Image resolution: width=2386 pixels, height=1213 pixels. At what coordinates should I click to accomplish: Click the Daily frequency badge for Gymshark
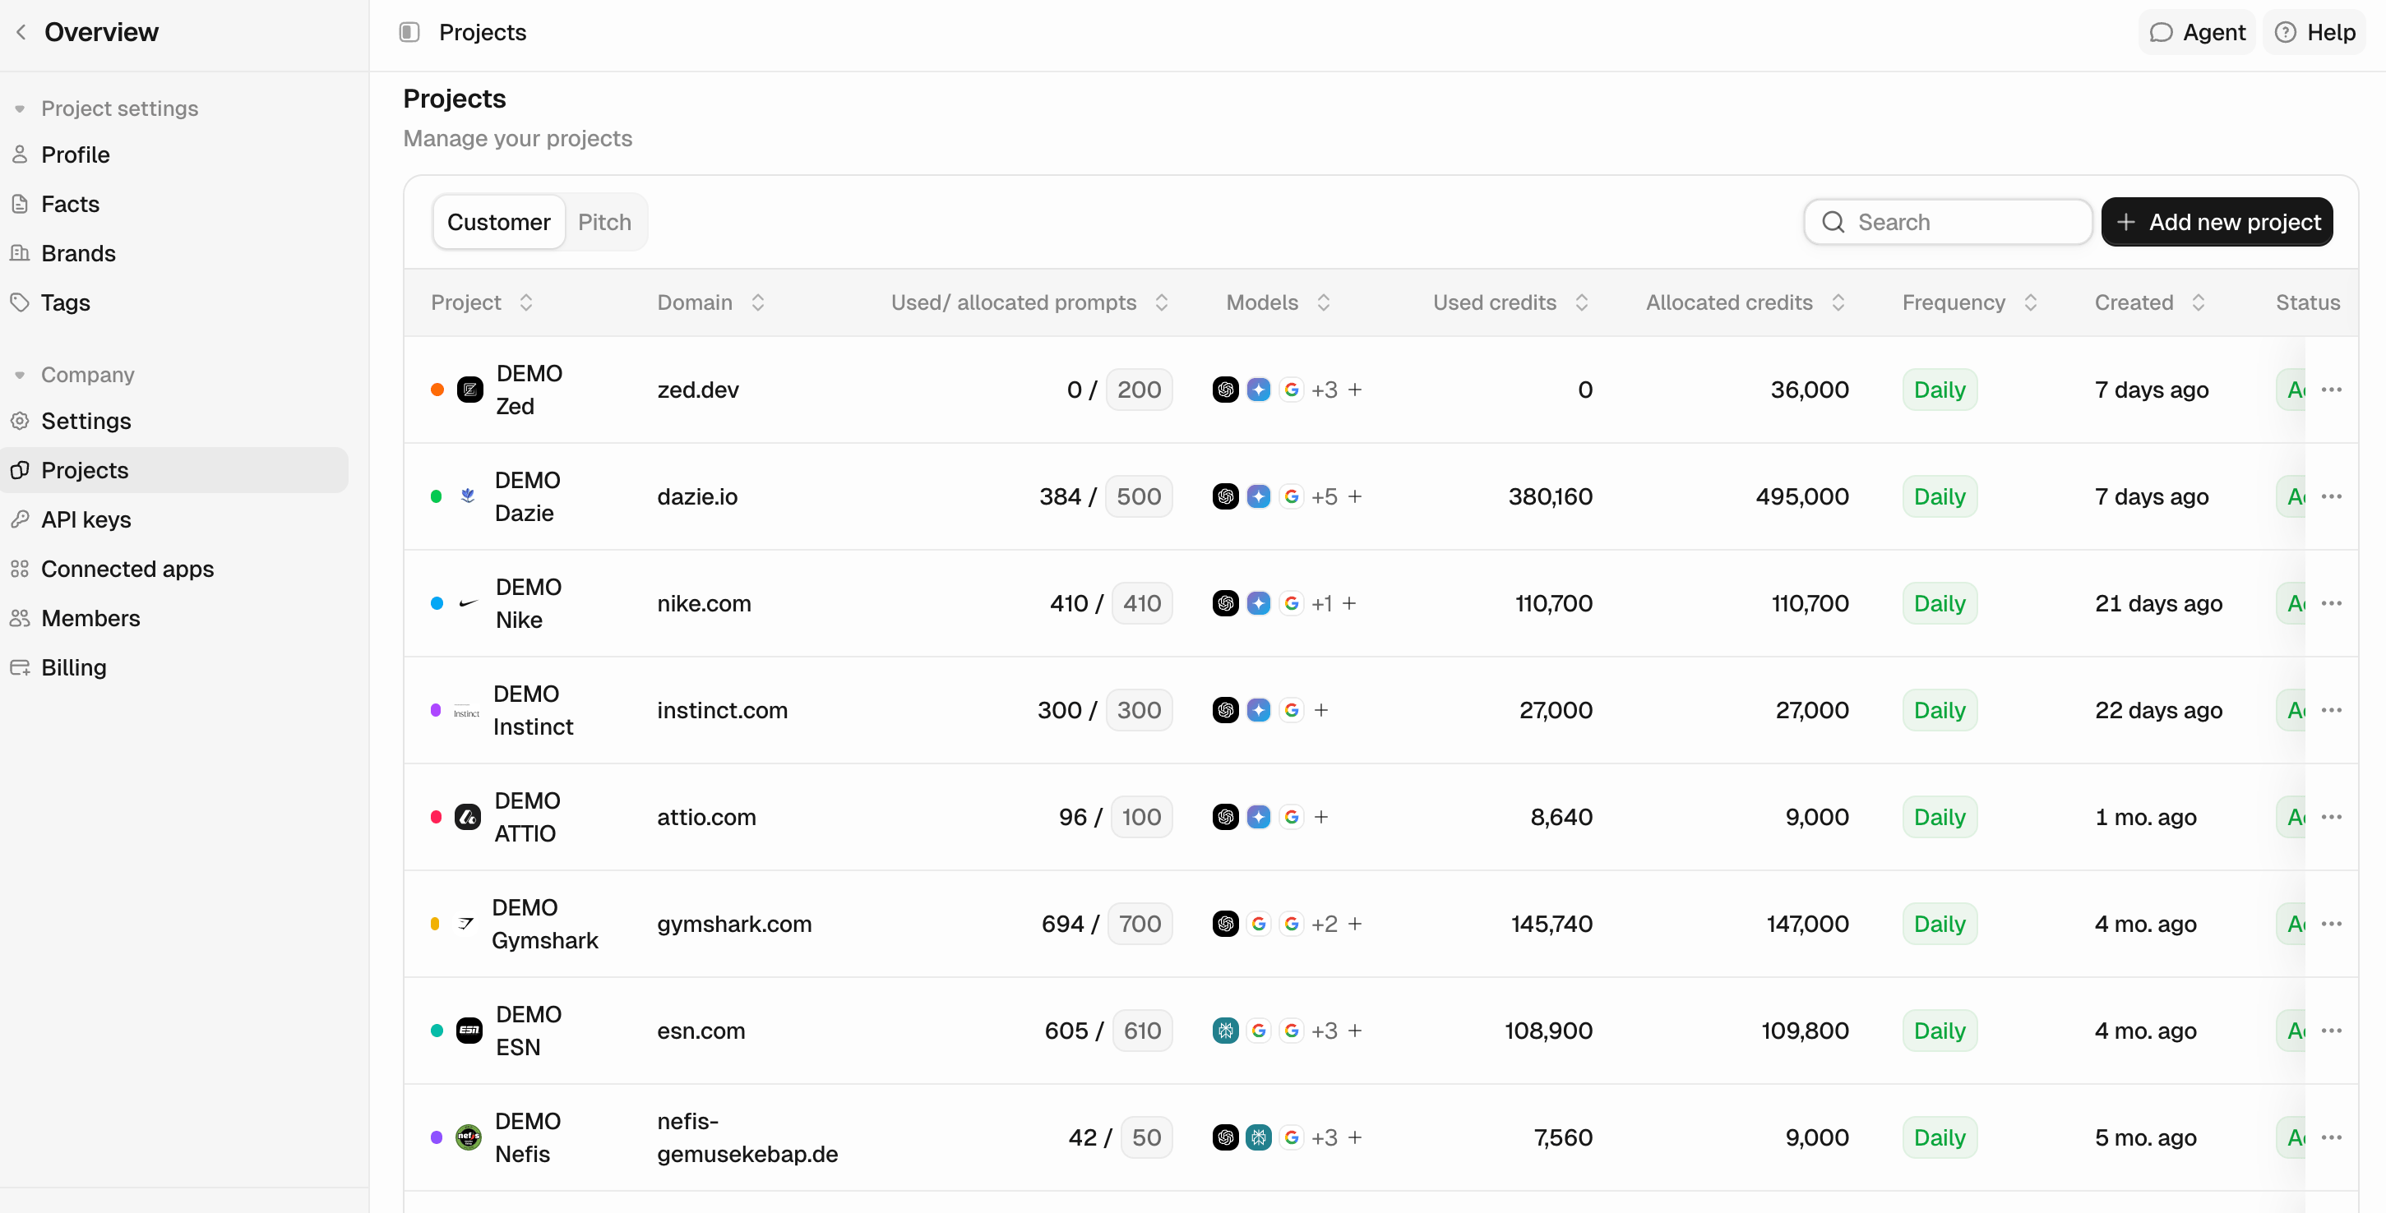pos(1940,924)
